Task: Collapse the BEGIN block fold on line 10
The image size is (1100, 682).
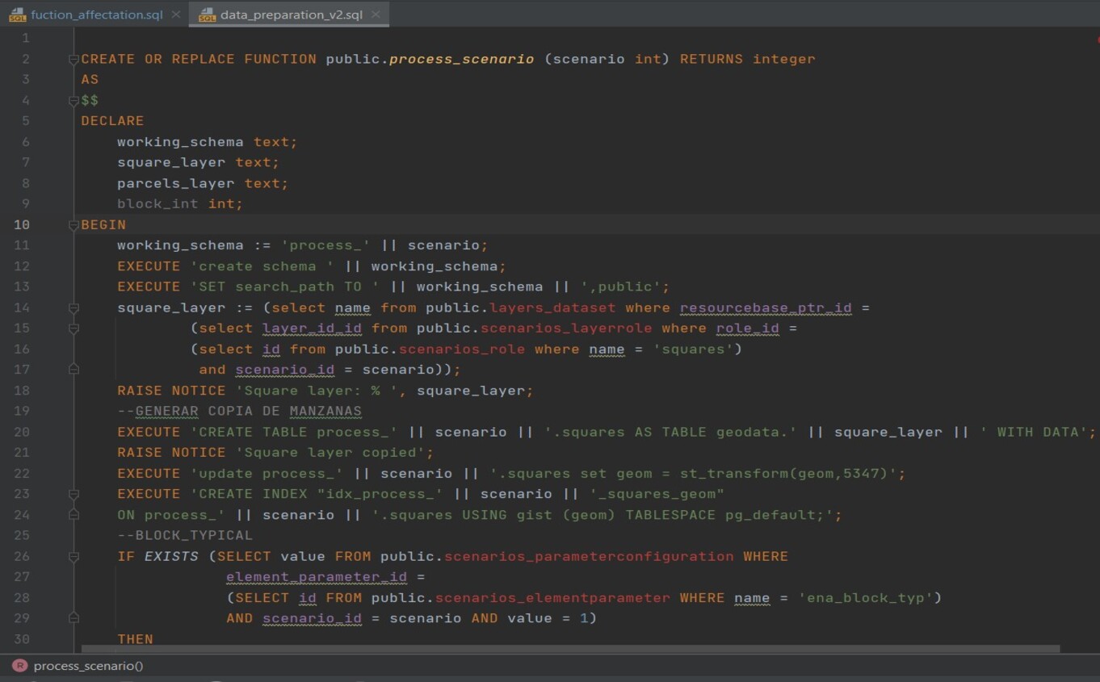Action: point(73,224)
